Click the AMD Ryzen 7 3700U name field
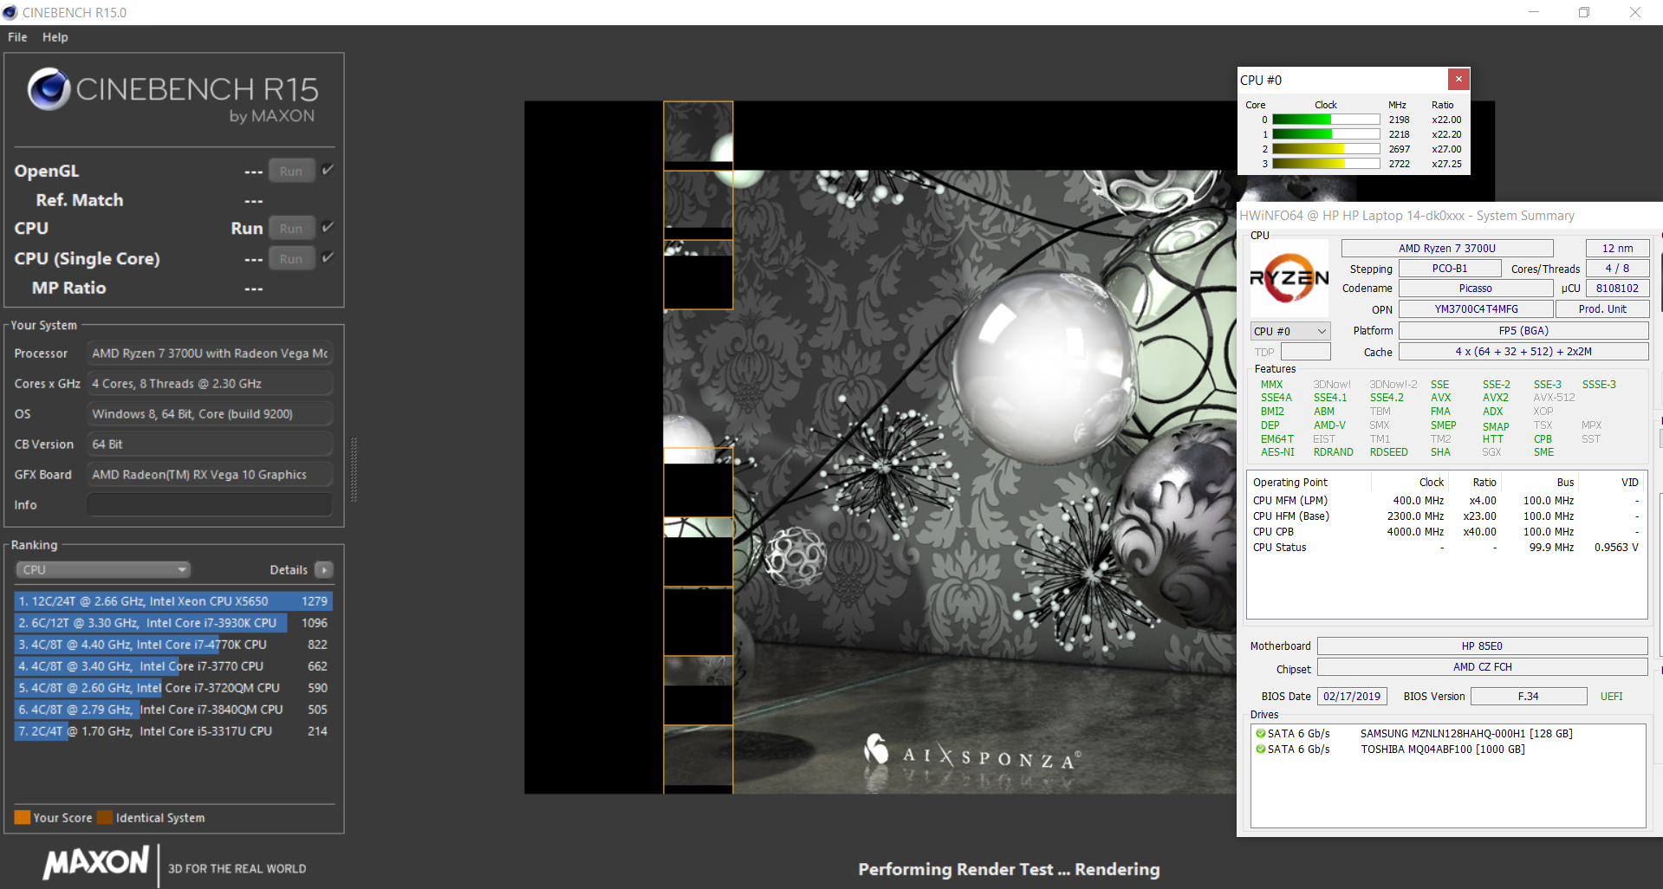 pyautogui.click(x=1447, y=249)
